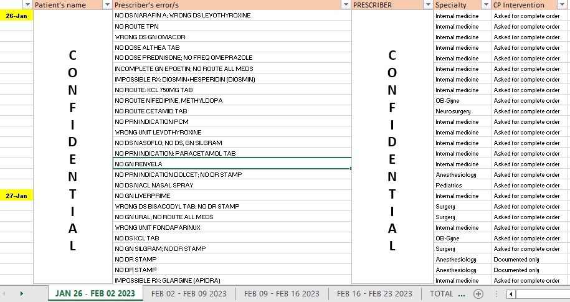This screenshot has height=302, width=570.
Task: Select the Pediatrics specialty cell
Action: 462,186
